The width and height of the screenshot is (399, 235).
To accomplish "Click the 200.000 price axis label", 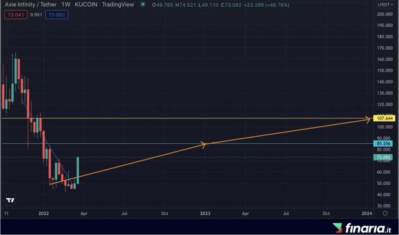I will [385, 14].
